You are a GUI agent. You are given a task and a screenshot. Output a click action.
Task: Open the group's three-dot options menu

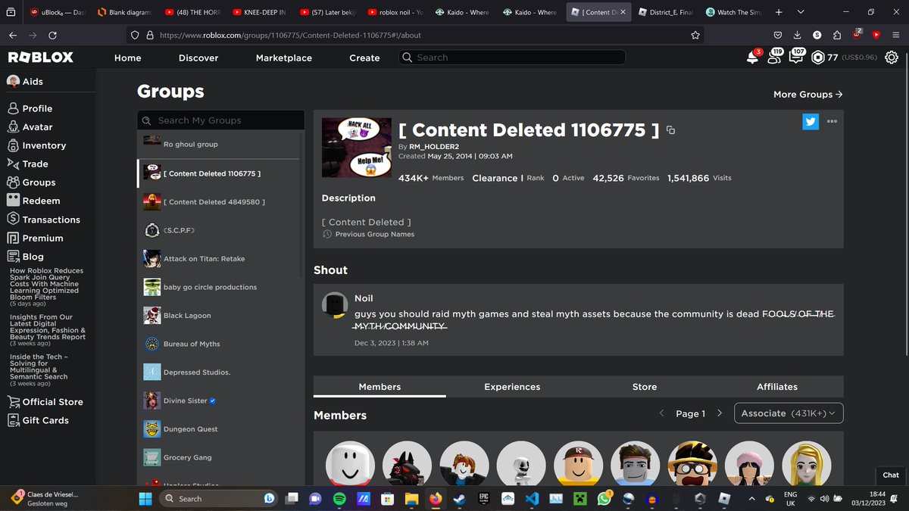tap(832, 121)
